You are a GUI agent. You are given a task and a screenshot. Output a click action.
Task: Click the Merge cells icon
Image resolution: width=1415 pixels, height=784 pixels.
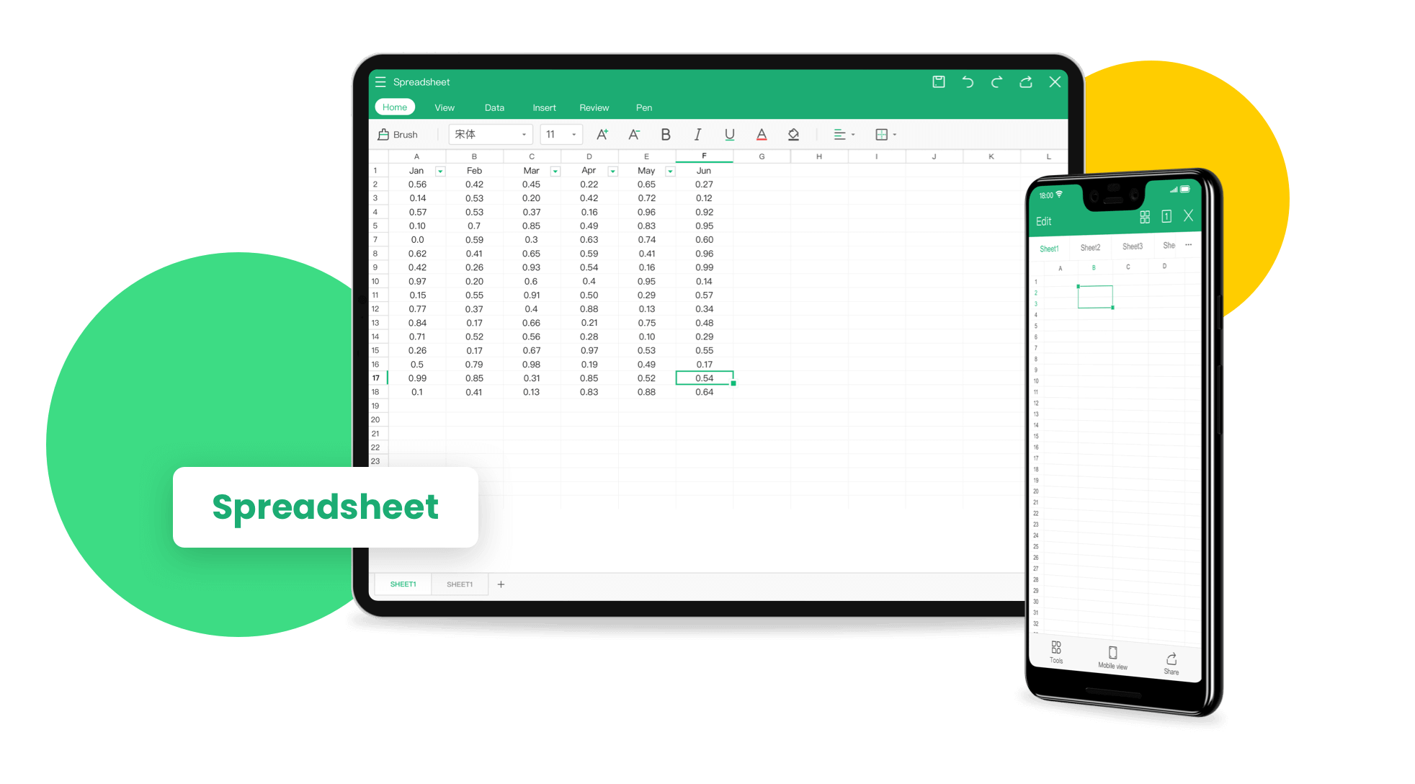[x=882, y=135]
